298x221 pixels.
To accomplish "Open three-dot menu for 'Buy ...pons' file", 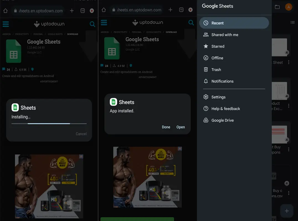I will (x=289, y=149).
